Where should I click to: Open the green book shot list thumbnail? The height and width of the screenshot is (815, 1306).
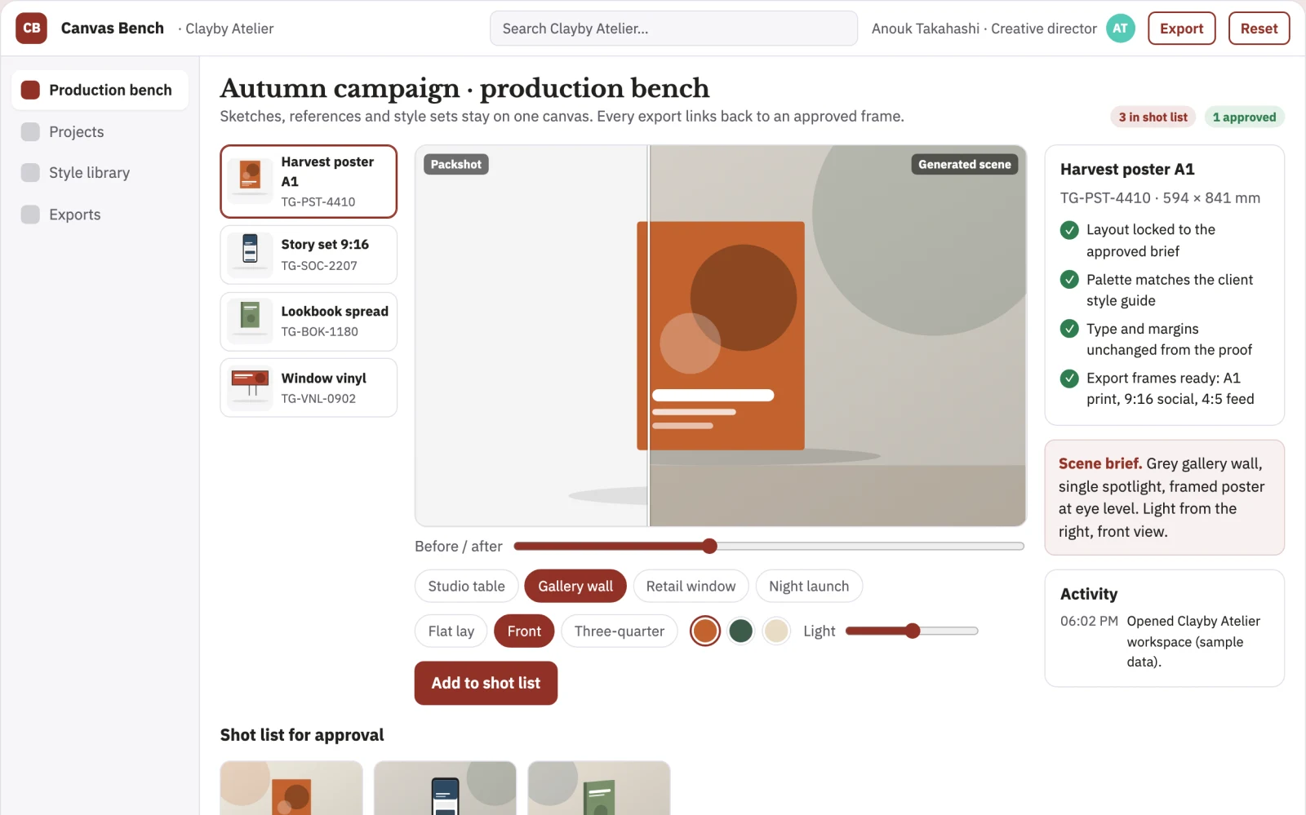pos(599,788)
